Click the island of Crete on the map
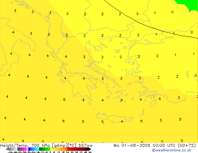Screen dimensions: 198x153 (x=114, y=118)
